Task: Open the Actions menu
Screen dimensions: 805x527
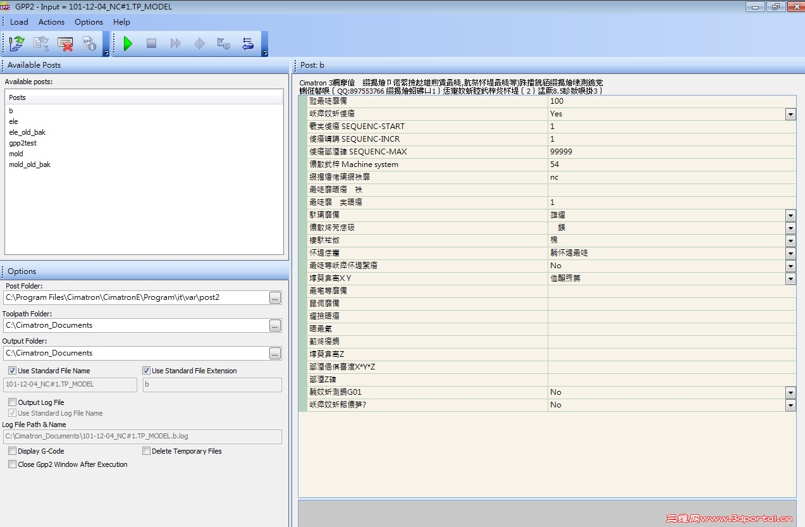Action: coord(51,22)
